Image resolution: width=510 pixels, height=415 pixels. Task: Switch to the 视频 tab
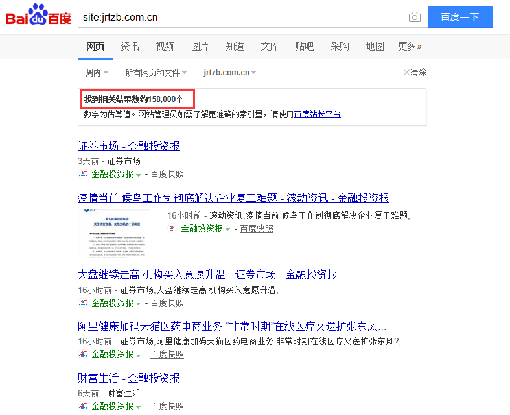[x=165, y=46]
